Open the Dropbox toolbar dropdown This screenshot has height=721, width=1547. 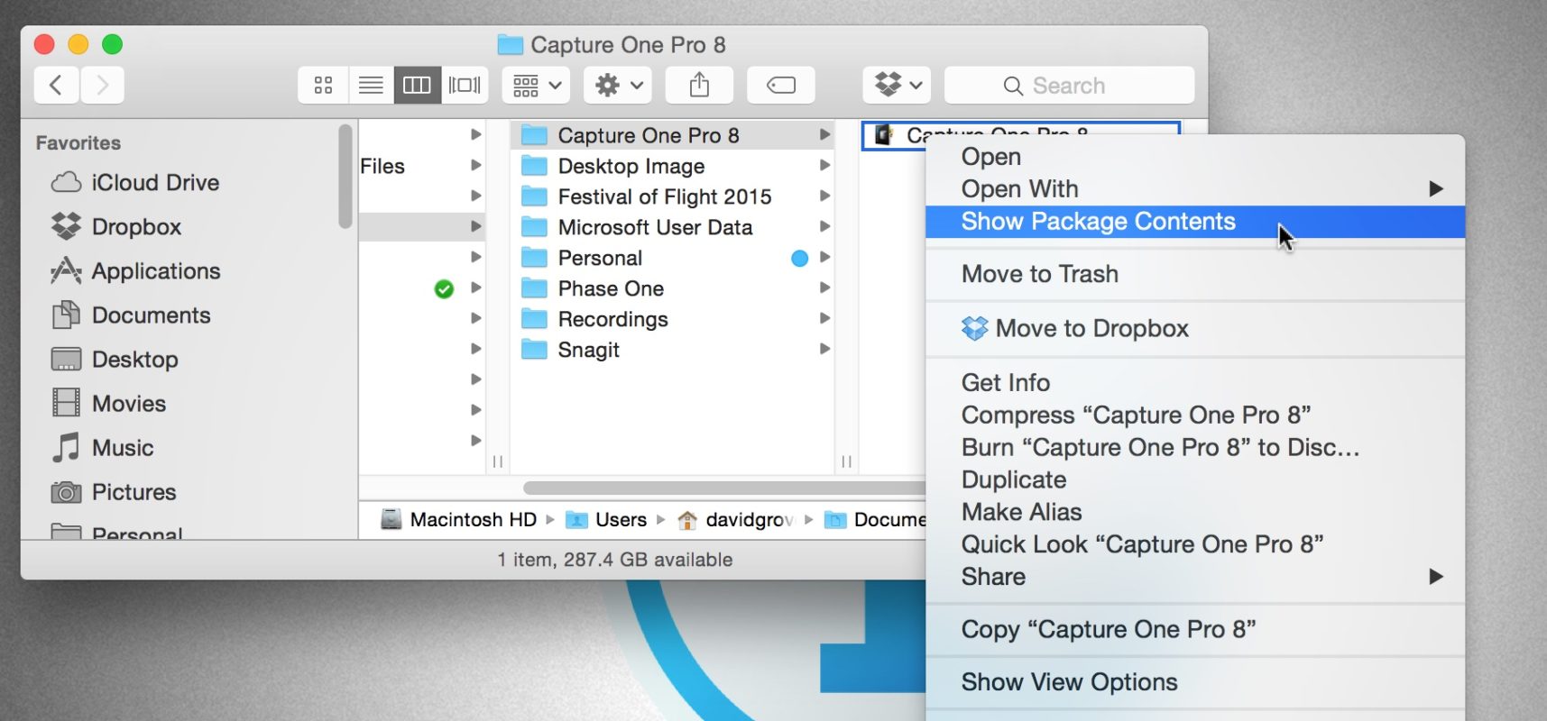coord(897,86)
